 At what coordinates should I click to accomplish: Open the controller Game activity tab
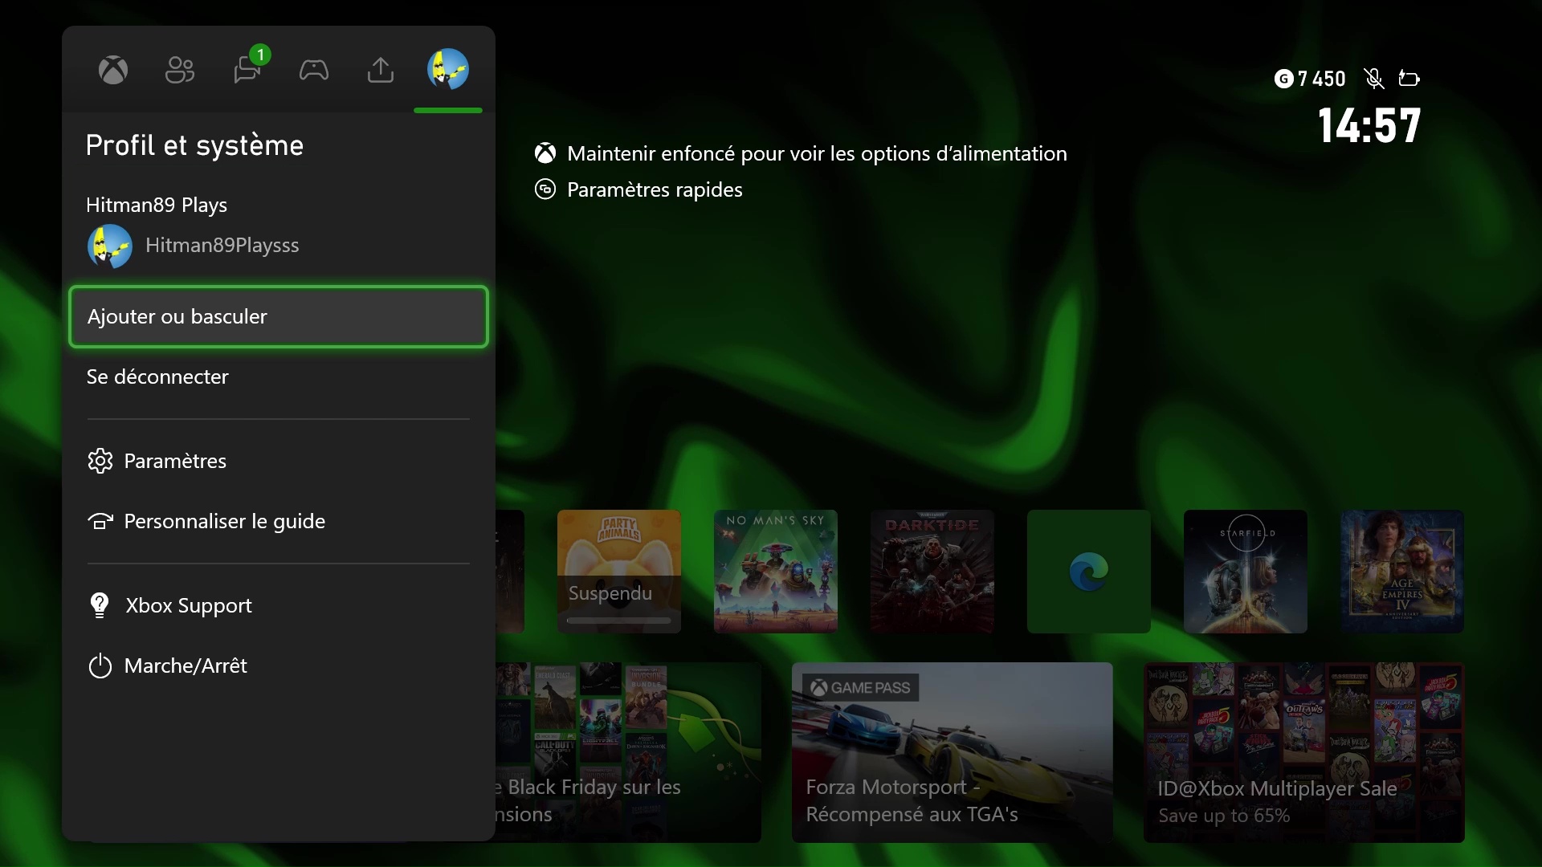coord(314,71)
